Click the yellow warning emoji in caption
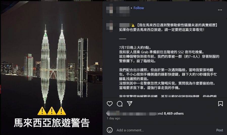Screen dimensions: 227x135 tap(133, 25)
